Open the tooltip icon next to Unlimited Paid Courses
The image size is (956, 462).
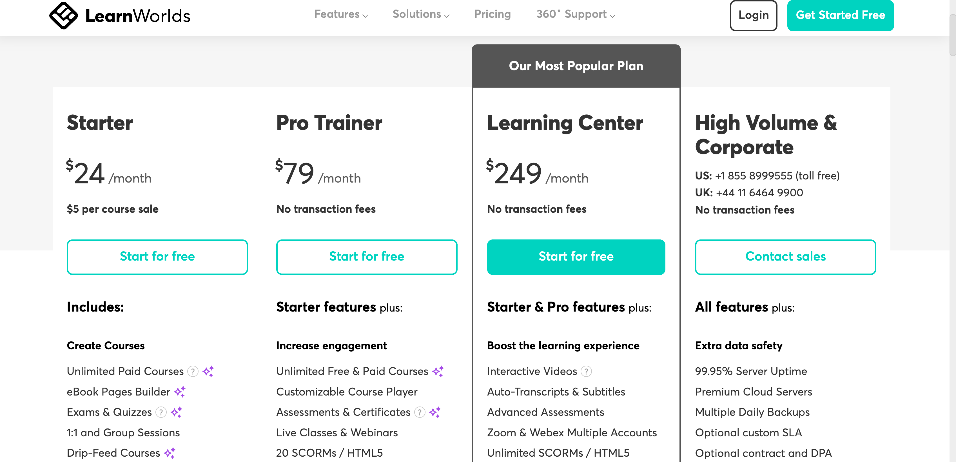193,371
